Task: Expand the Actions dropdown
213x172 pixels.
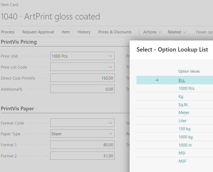Action: point(152,32)
